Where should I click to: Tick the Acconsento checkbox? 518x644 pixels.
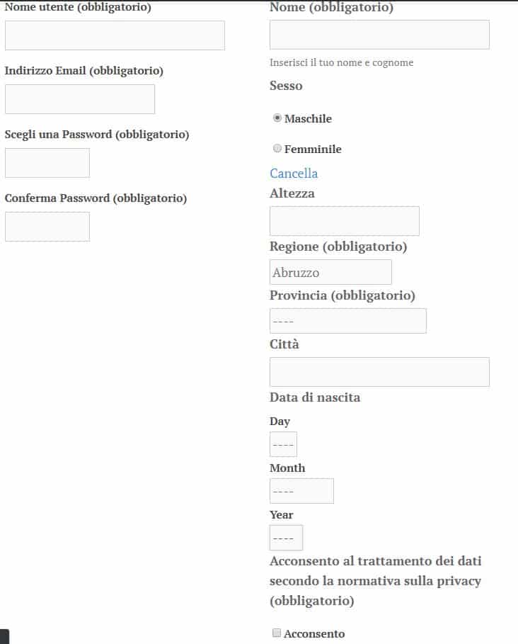click(277, 633)
